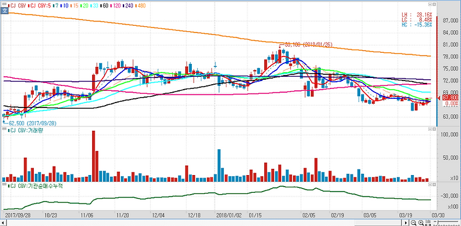The width and height of the screenshot is (461, 226).
Task: Select the 240-day moving average legend
Action: pyautogui.click(x=128, y=6)
